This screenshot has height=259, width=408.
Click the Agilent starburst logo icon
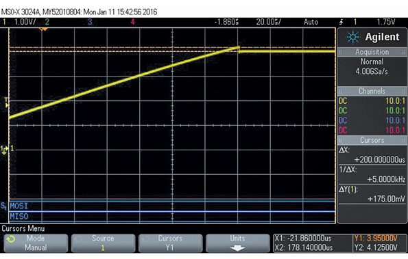coord(352,37)
